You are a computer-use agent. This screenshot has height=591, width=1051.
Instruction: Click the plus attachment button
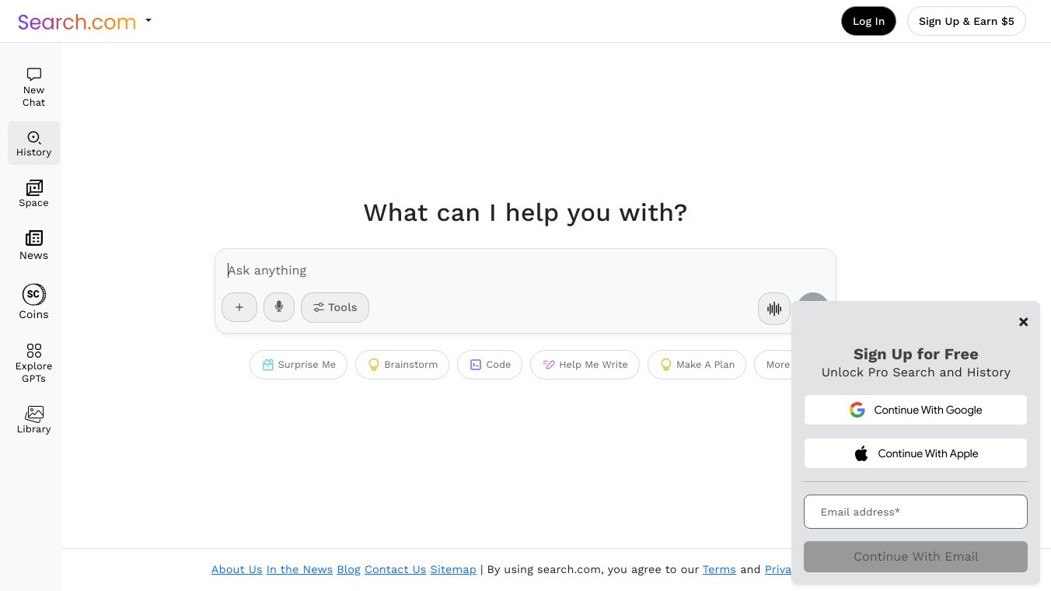pyautogui.click(x=239, y=307)
